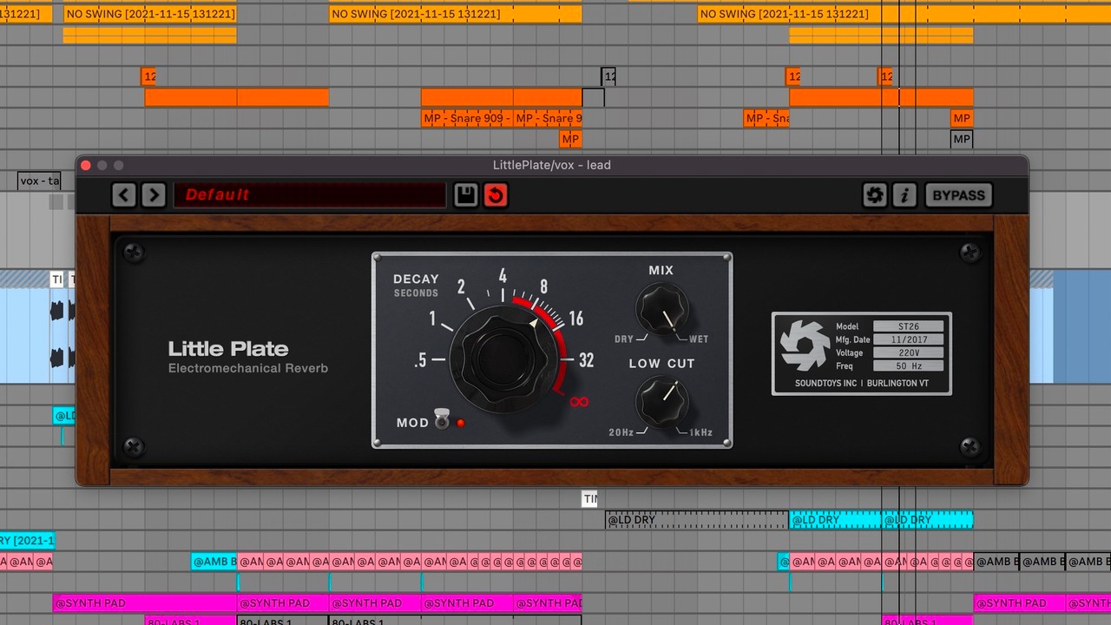Select the MP - Snare 909 clip
1111x625 pixels.
tap(467, 118)
